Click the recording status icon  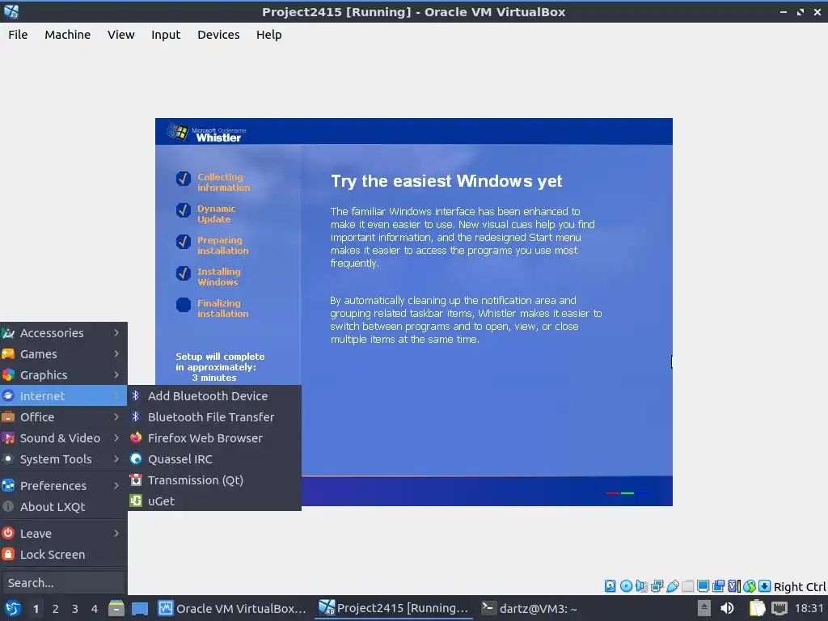718,586
